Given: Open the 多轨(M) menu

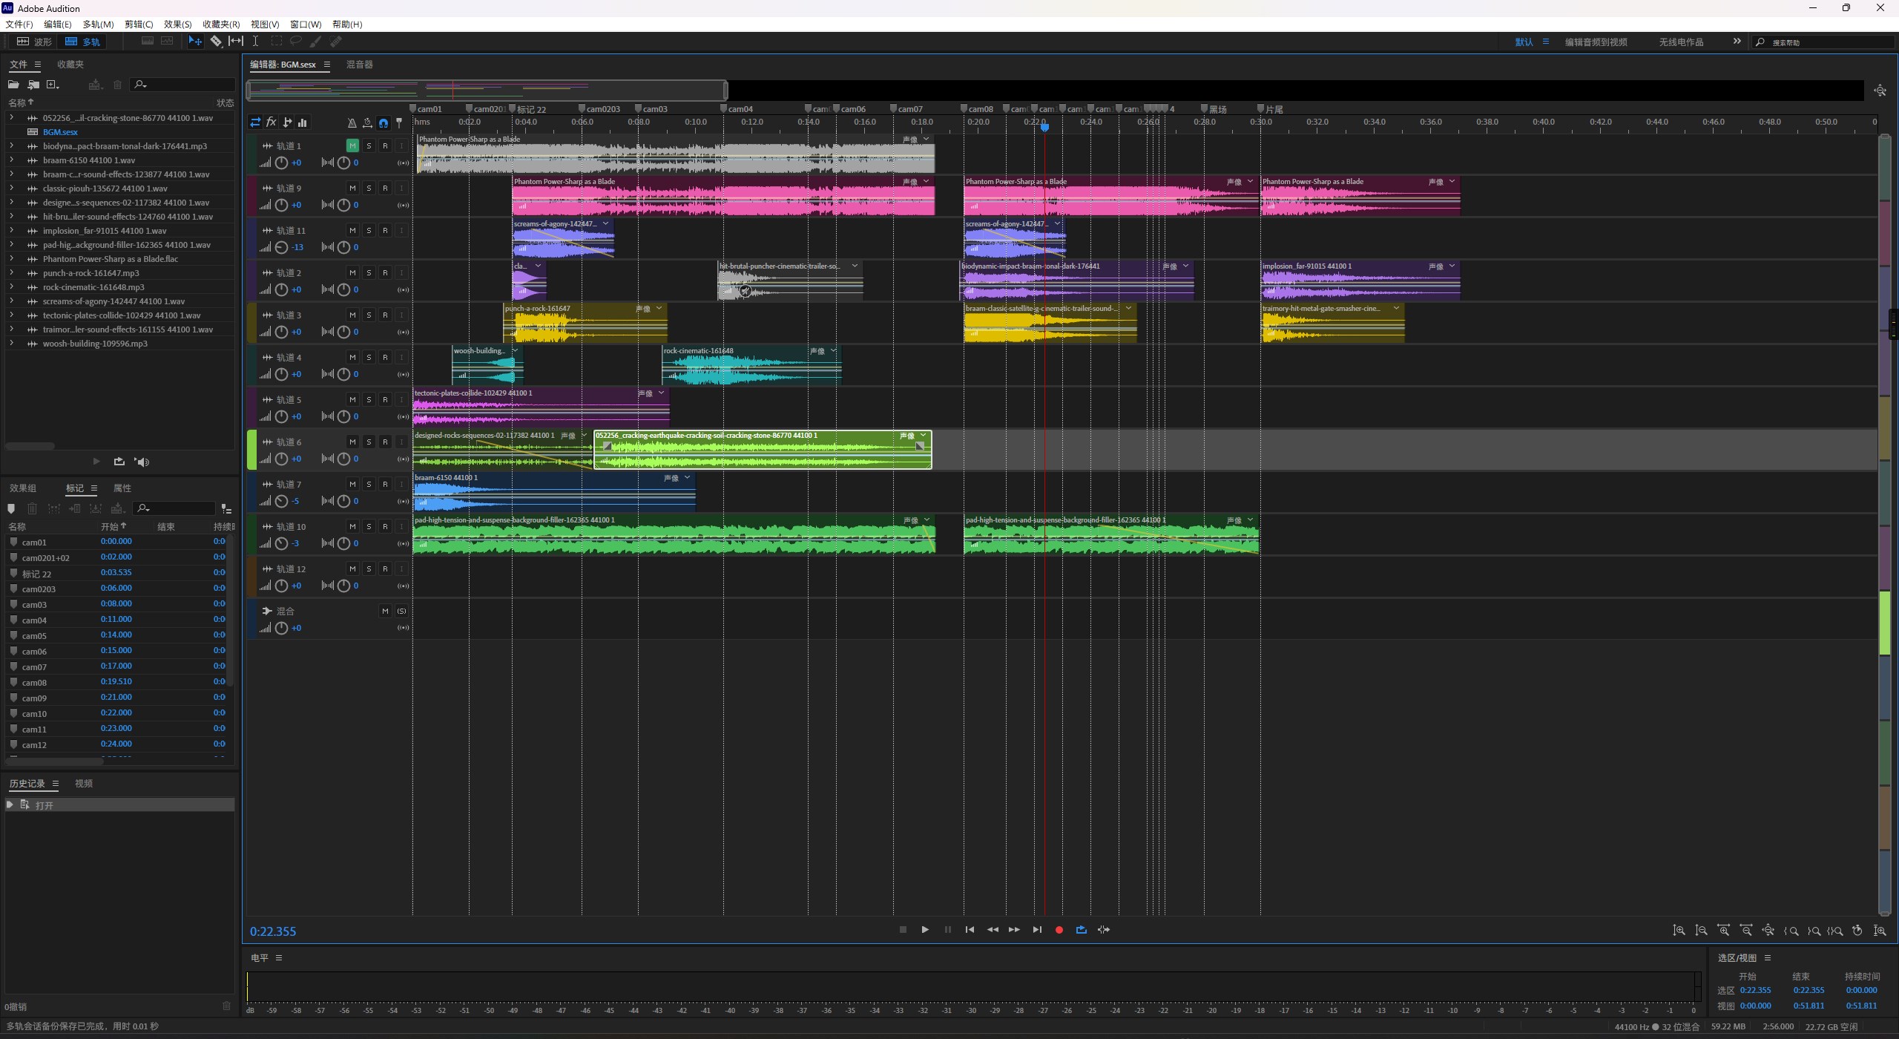Looking at the screenshot, I should pos(98,24).
